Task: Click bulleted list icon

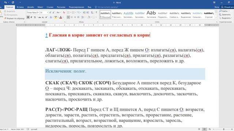Action: coord(68,12)
